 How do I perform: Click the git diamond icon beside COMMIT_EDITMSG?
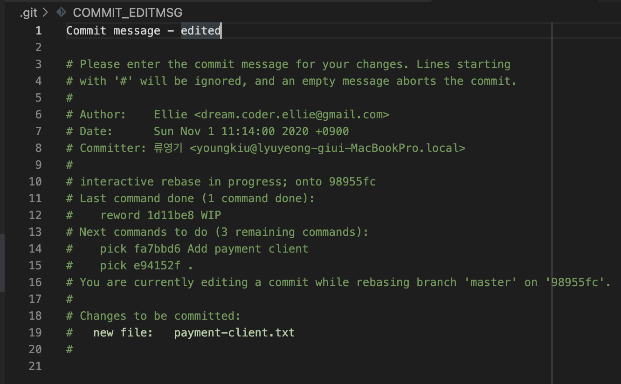[60, 13]
